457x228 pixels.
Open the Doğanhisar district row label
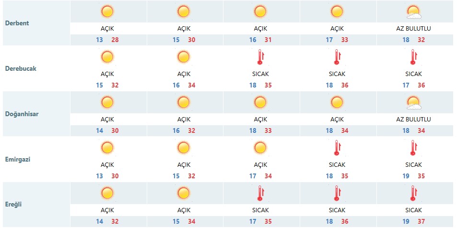pos(22,114)
